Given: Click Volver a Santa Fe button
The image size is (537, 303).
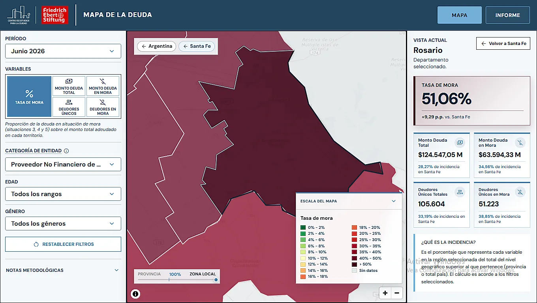Looking at the screenshot, I should 503,43.
